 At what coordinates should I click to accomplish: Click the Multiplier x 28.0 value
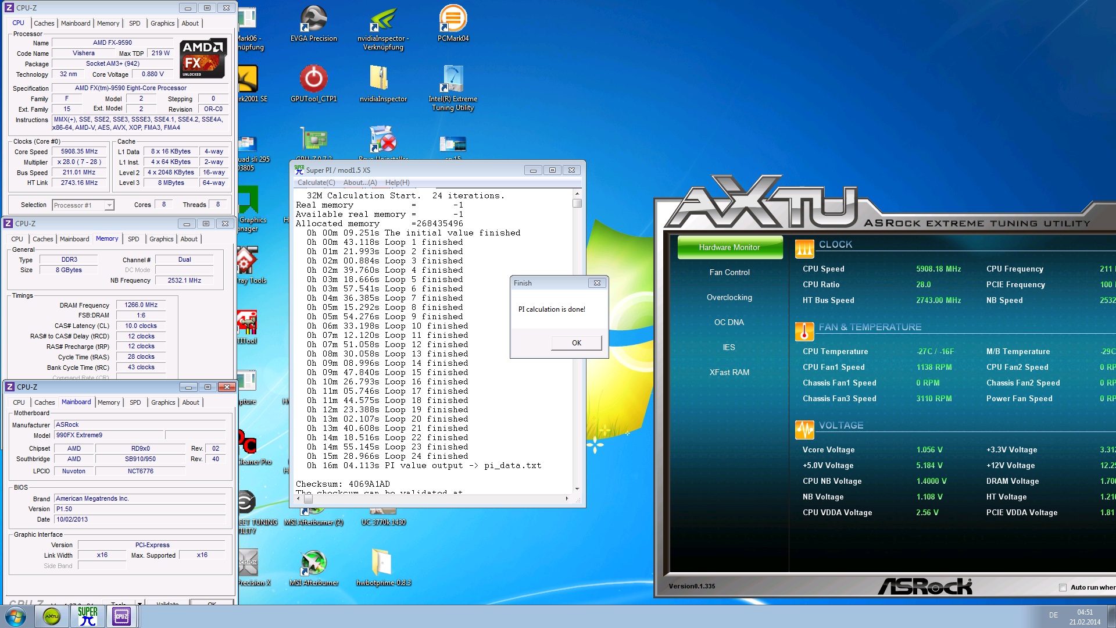point(79,162)
